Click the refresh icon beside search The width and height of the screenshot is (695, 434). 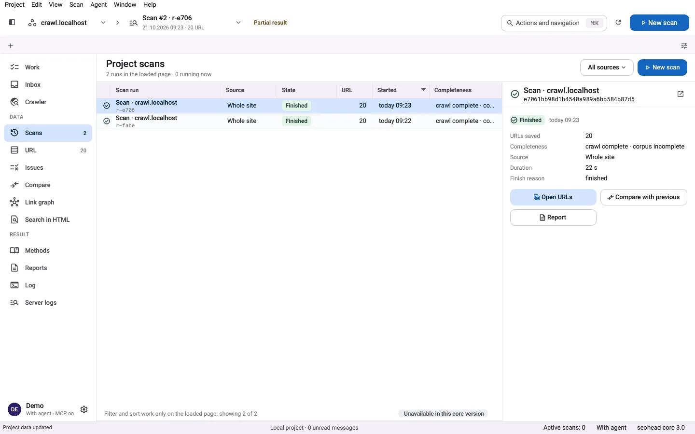point(618,22)
